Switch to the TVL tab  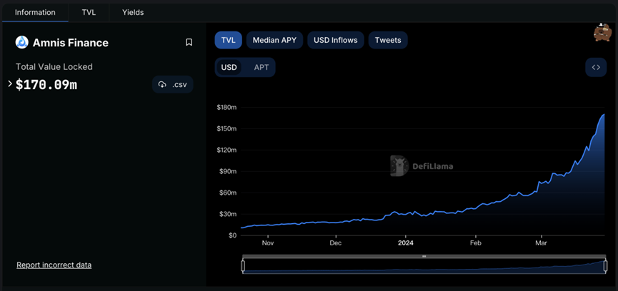[x=89, y=13]
